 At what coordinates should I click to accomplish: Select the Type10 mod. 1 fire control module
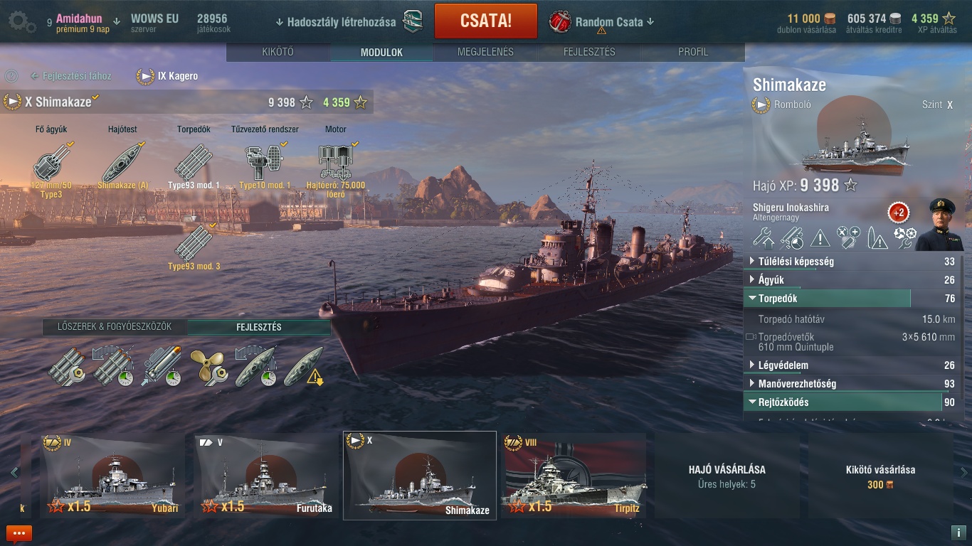tap(265, 162)
